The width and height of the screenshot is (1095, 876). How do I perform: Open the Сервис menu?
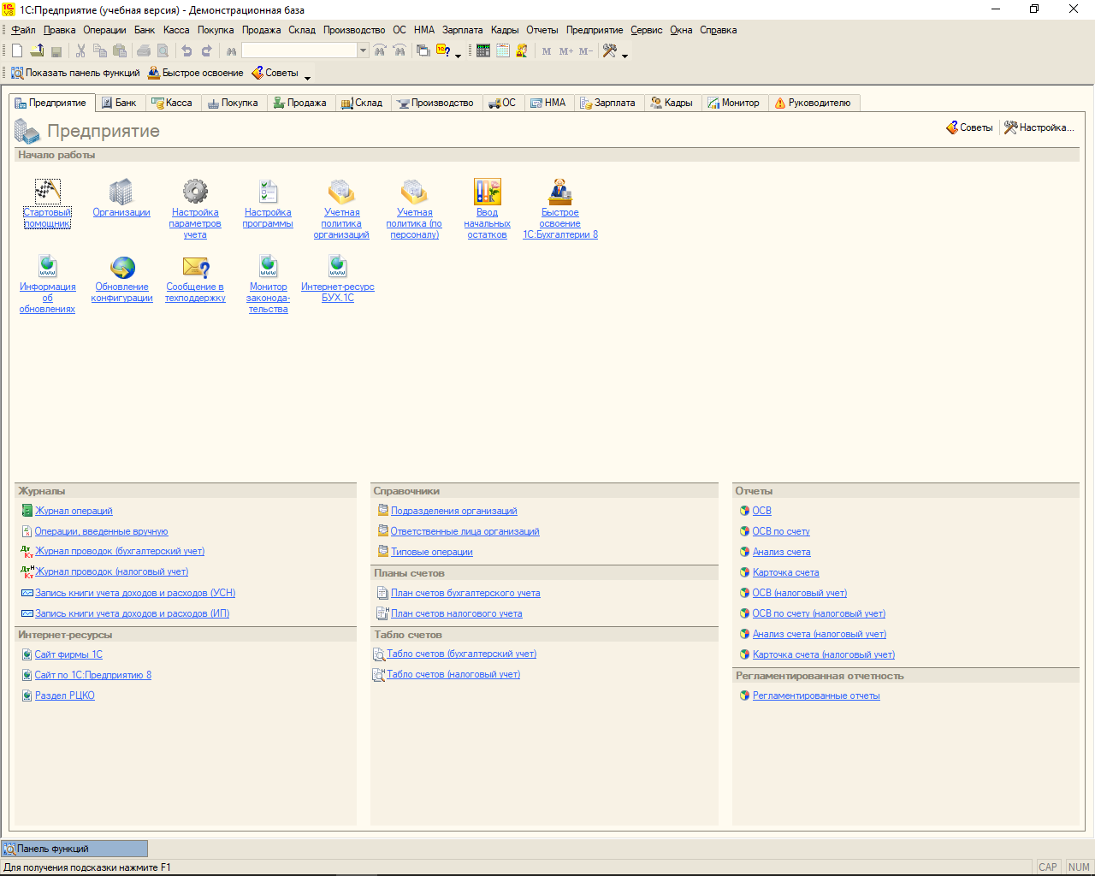(647, 30)
